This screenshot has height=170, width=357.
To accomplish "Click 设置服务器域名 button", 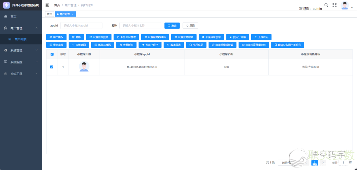I will [155, 37].
